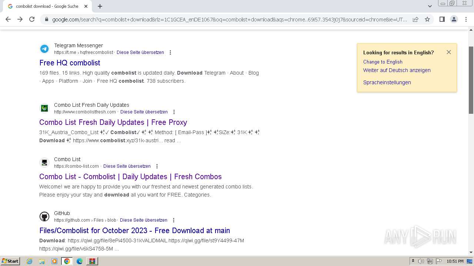Open Action Center flag icon
Image resolution: width=474 pixels, height=266 pixels.
pyautogui.click(x=439, y=261)
